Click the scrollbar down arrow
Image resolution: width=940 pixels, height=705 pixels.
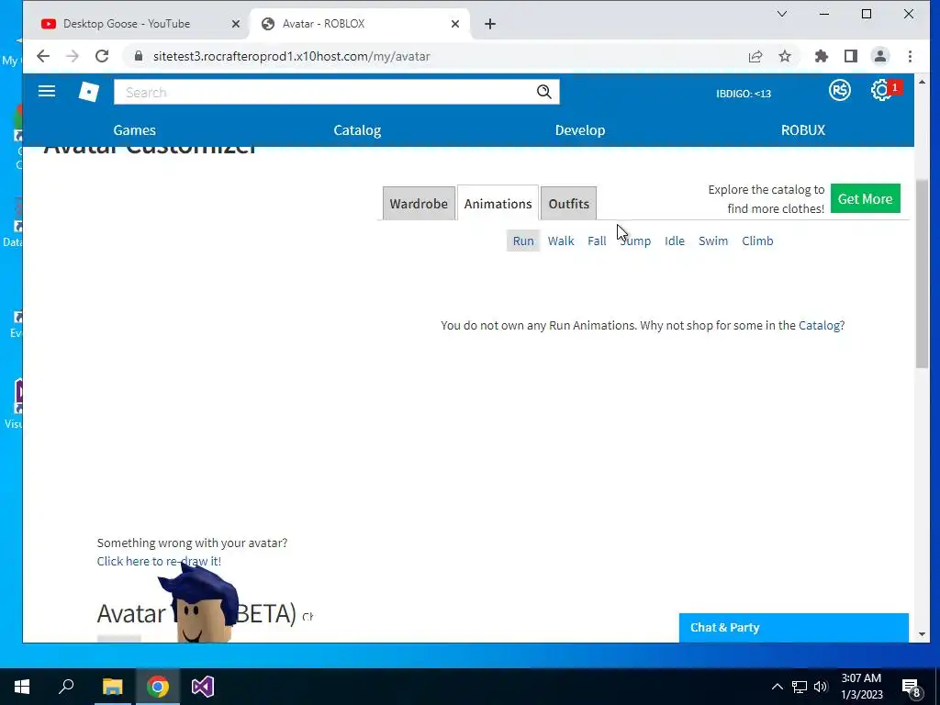coord(922,634)
